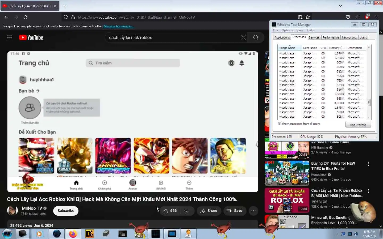View site security padlock information
The height and width of the screenshot is (239, 383).
tap(73, 17)
